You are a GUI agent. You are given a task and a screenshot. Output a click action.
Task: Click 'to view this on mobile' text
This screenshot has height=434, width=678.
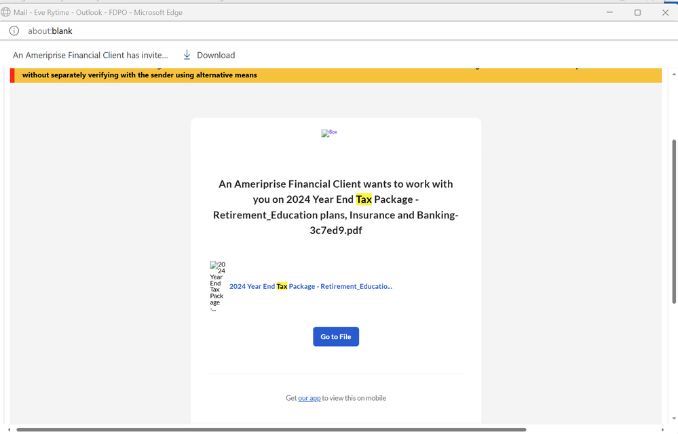point(354,398)
